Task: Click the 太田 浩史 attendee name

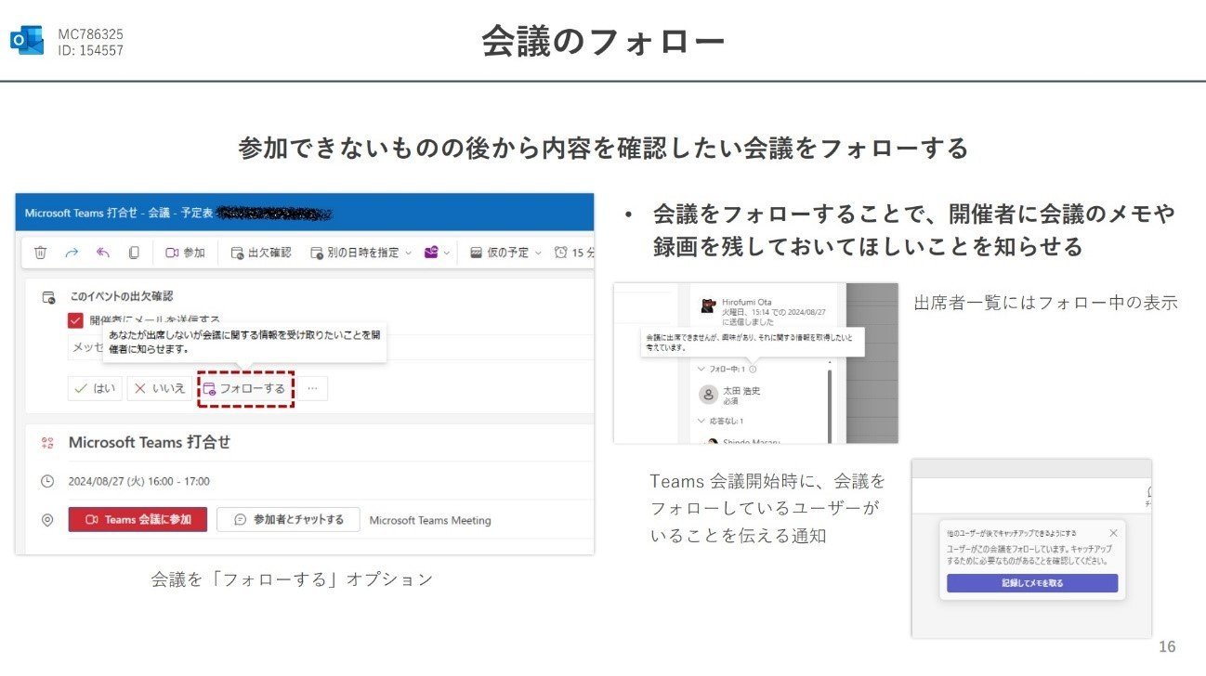Action: [x=742, y=391]
